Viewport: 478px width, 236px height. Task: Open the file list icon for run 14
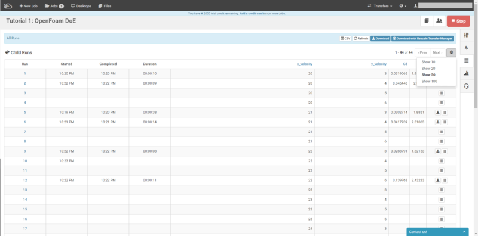[442, 200]
